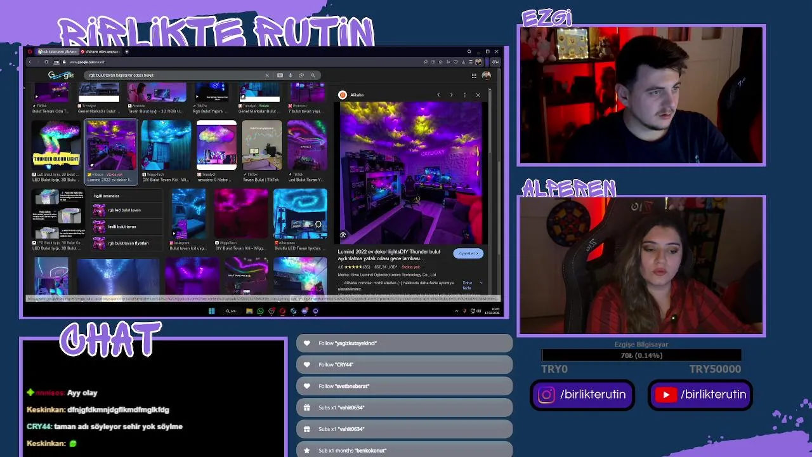Open the Windows Start button
This screenshot has width=812, height=457.
click(211, 311)
